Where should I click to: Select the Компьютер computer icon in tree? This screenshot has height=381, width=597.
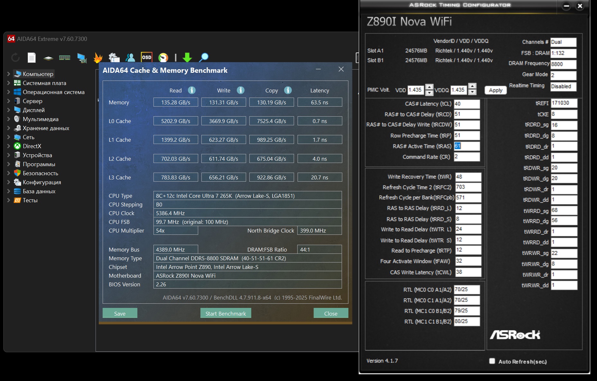[18, 74]
